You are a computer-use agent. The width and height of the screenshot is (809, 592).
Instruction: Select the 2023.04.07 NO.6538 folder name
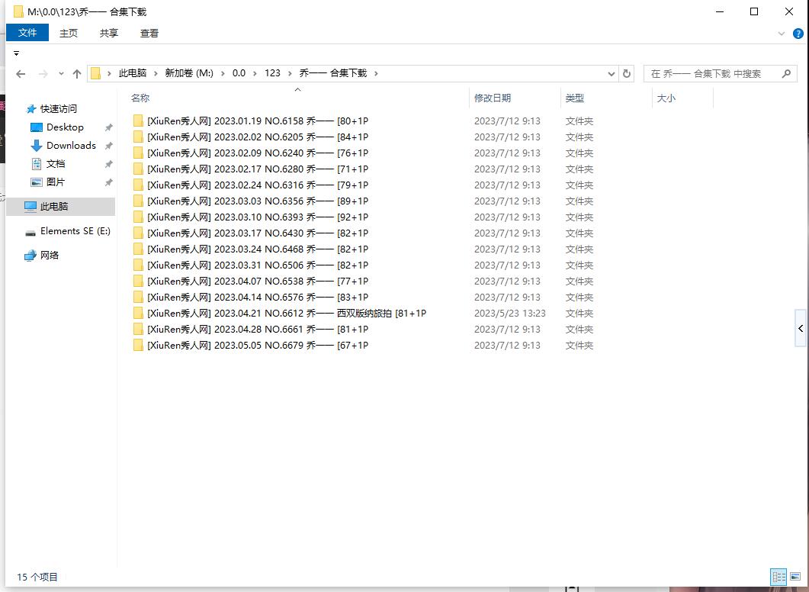258,281
